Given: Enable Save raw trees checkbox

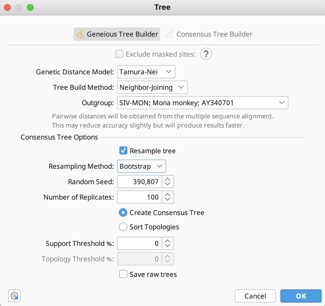Looking at the screenshot, I should point(123,274).
